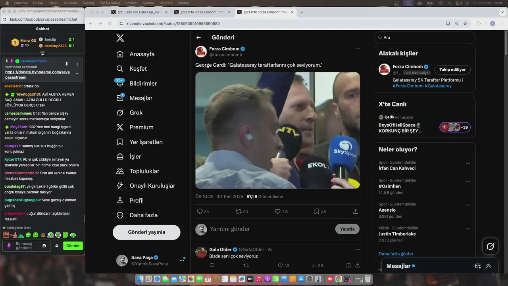This screenshot has width=508, height=286.
Task: Play the George Gardi video
Action: (277, 130)
